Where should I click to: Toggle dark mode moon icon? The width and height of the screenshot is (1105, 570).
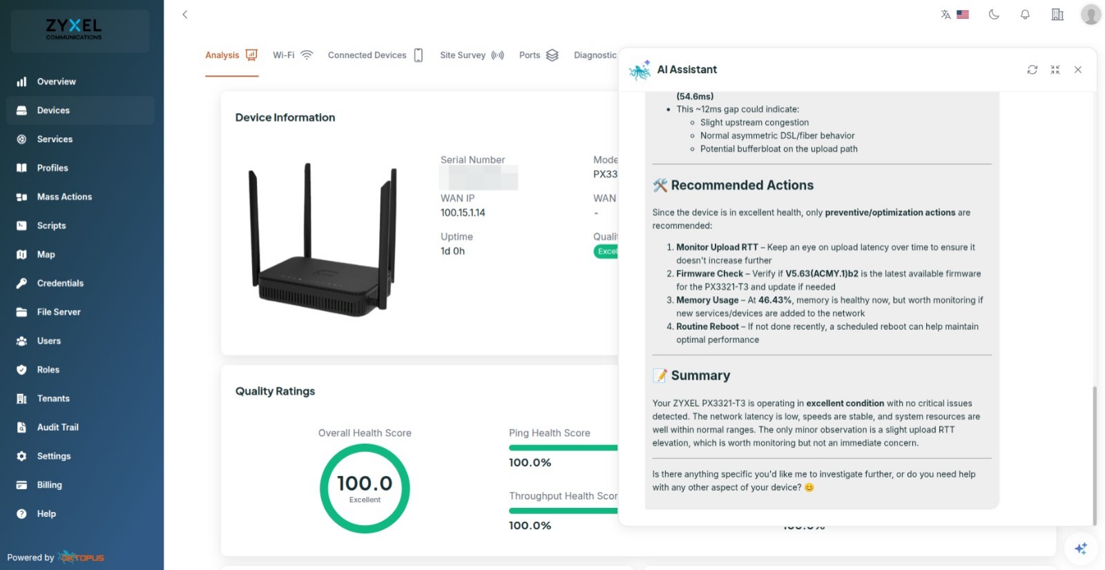pyautogui.click(x=994, y=14)
